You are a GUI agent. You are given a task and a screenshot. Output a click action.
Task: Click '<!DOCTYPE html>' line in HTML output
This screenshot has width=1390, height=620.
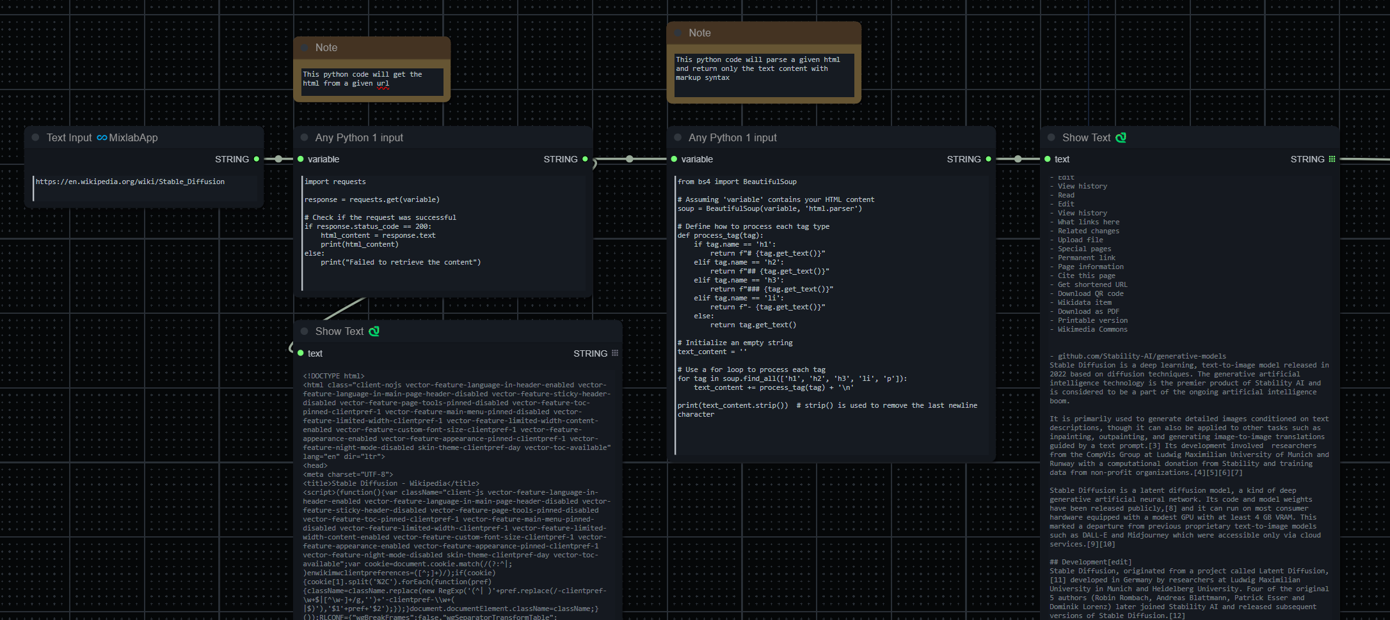pos(333,376)
